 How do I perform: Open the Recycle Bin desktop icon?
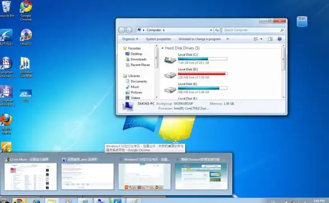[x=7, y=9]
